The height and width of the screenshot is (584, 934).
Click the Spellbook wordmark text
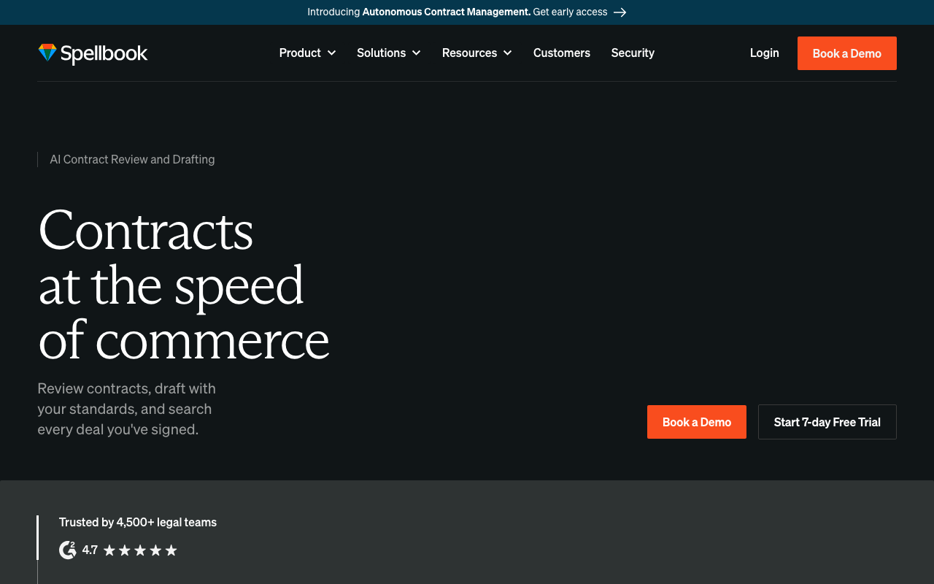(104, 53)
